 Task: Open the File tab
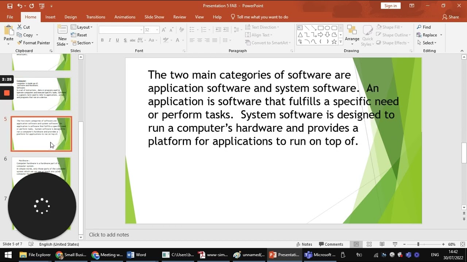coord(10,17)
